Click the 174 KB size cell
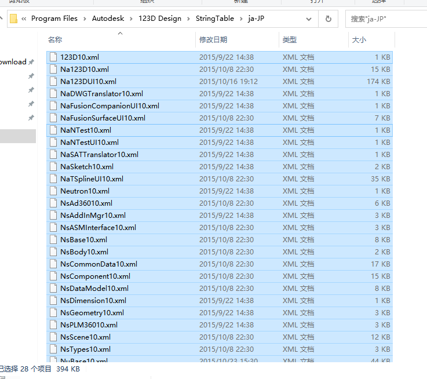The height and width of the screenshot is (379, 427). pyautogui.click(x=378, y=82)
